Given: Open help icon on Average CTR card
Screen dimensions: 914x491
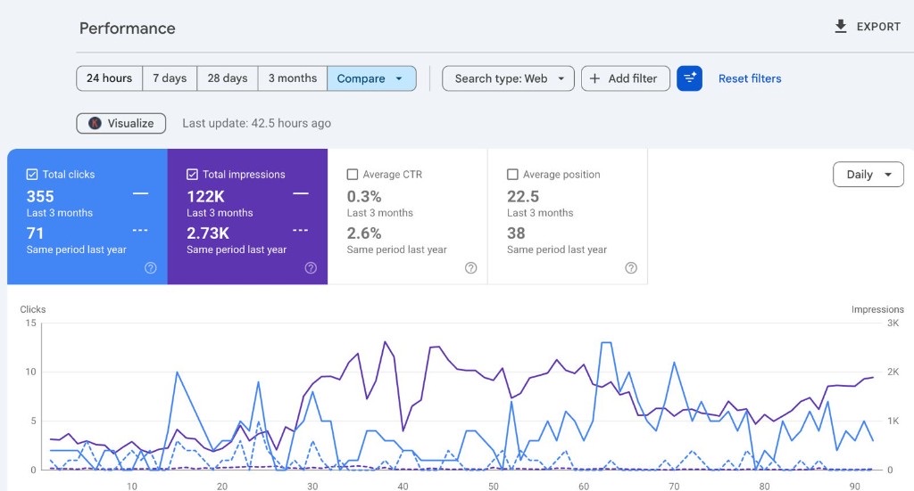Looking at the screenshot, I should click(x=471, y=267).
